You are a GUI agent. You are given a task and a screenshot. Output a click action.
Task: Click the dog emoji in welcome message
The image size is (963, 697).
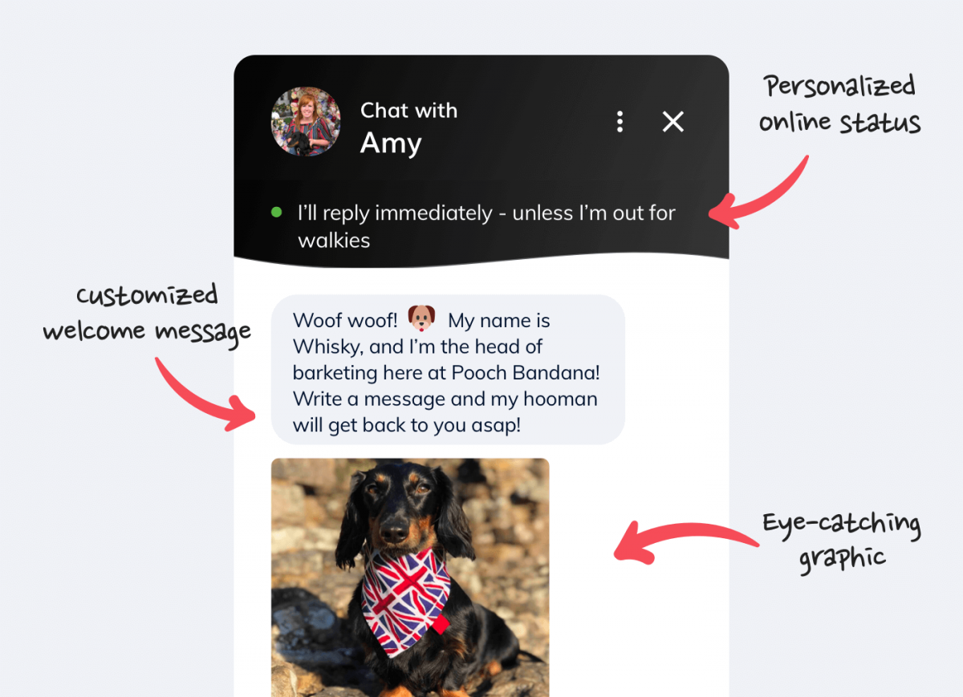coord(421,318)
